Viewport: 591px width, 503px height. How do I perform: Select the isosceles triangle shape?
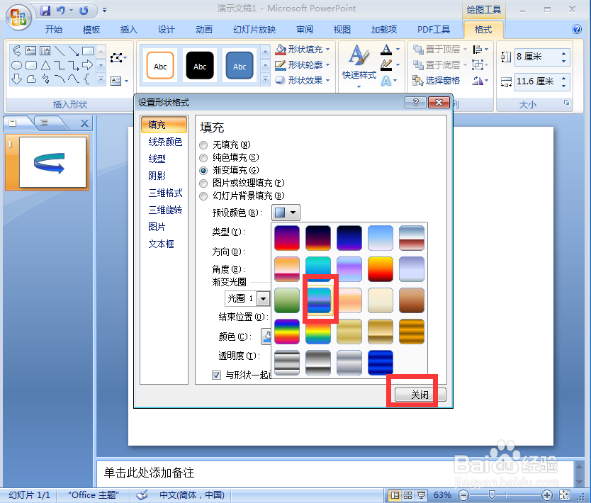(45, 65)
